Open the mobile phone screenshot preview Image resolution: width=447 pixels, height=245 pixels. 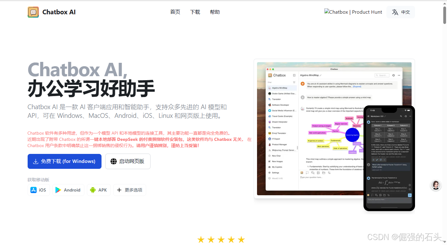[x=389, y=158]
